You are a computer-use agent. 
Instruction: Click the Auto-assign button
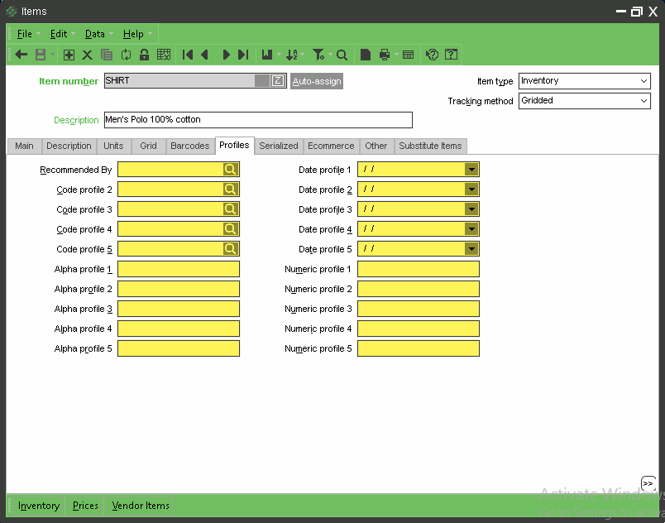tap(317, 81)
